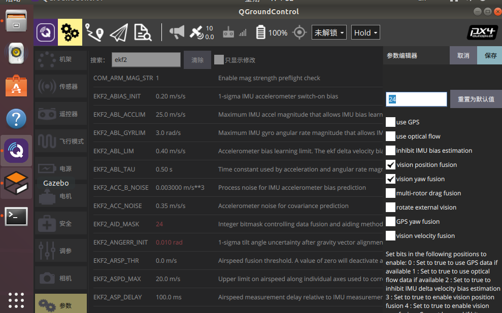This screenshot has width=502, height=313.
Task: Enable GPS yaw fusion checkbox
Action: (390, 222)
